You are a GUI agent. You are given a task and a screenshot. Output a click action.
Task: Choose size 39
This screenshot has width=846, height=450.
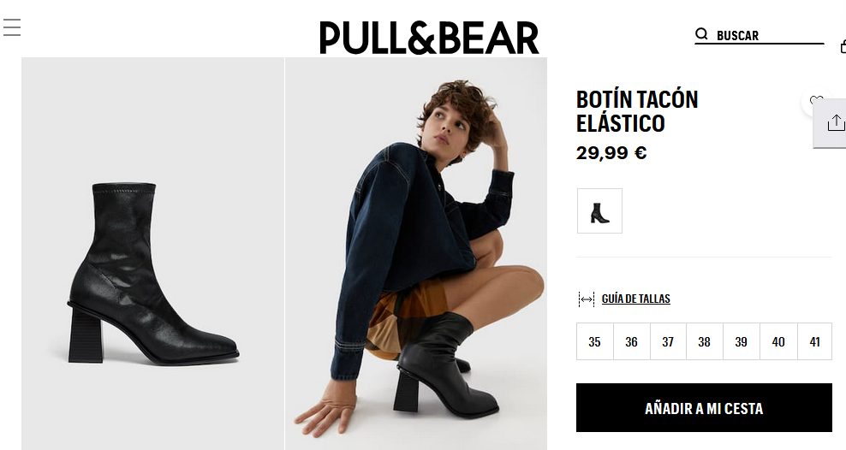click(741, 341)
